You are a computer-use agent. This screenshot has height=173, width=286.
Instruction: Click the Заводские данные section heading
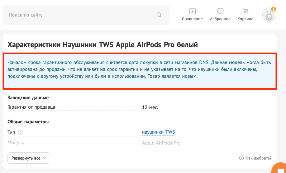[x=28, y=98]
